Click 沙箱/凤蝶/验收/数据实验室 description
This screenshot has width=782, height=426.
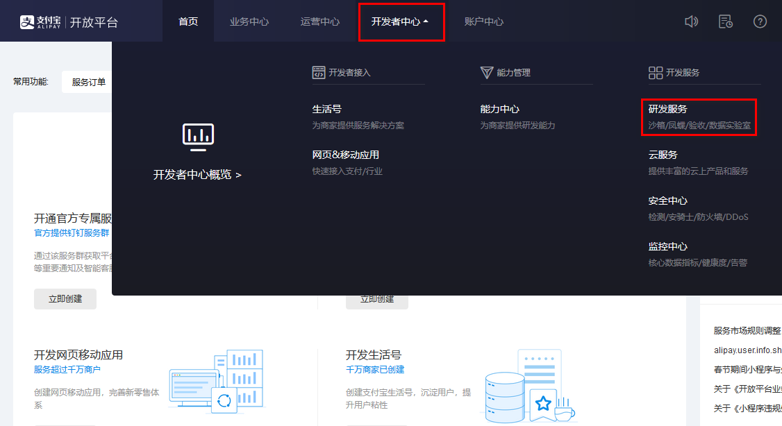pyautogui.click(x=699, y=126)
